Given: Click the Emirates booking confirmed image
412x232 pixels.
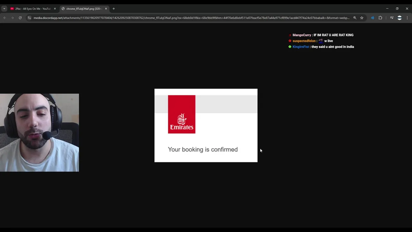Looking at the screenshot, I should [x=206, y=125].
